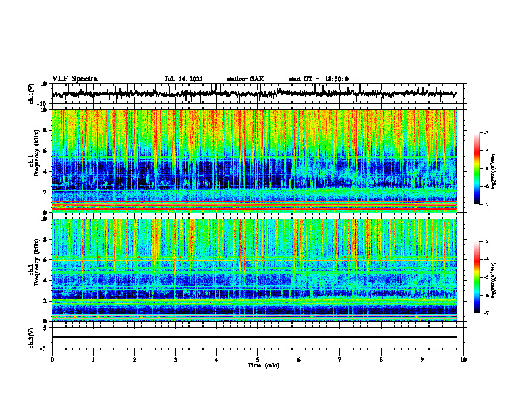Click the time axis tick label "4"

[217, 360]
